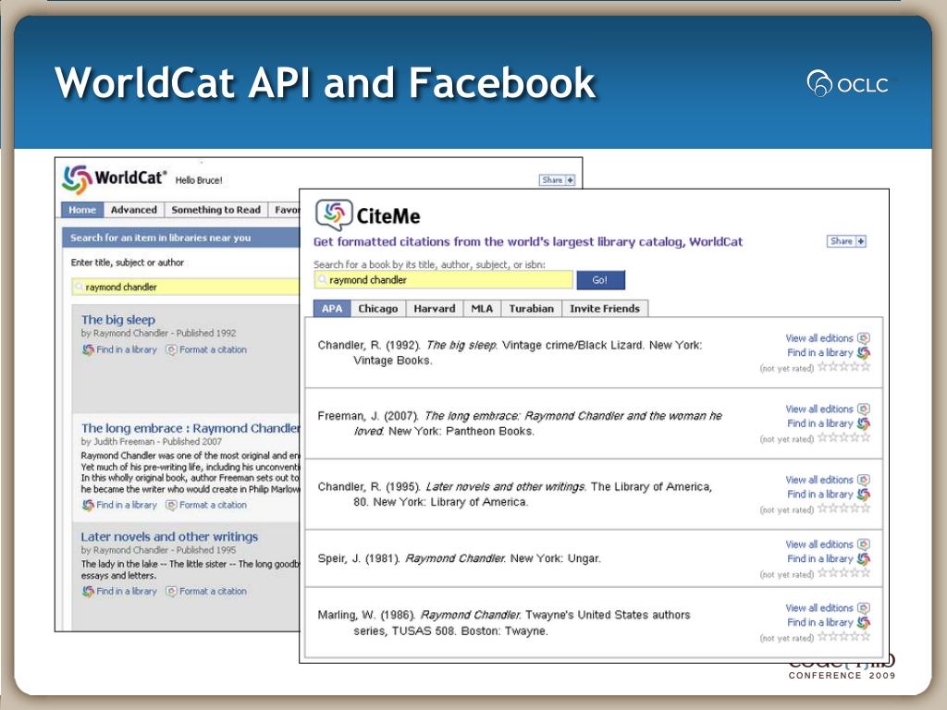Click citation icon beside Format a citation under The long embrace
The width and height of the screenshot is (947, 710).
171,505
